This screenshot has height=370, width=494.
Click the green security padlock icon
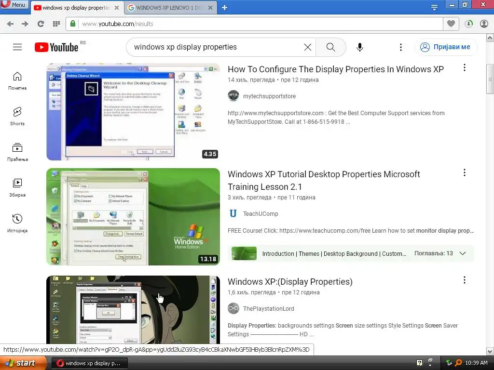coord(73,24)
